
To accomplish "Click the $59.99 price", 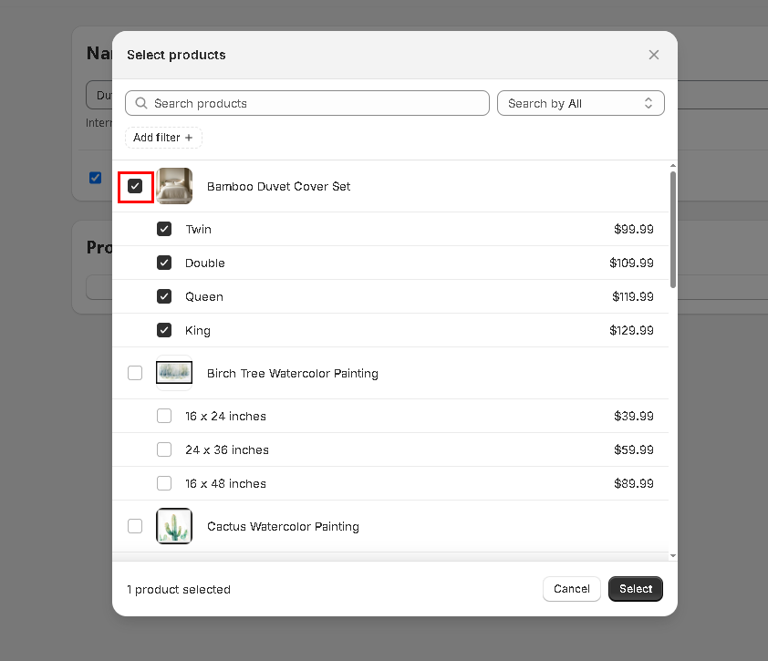I will click(x=633, y=450).
